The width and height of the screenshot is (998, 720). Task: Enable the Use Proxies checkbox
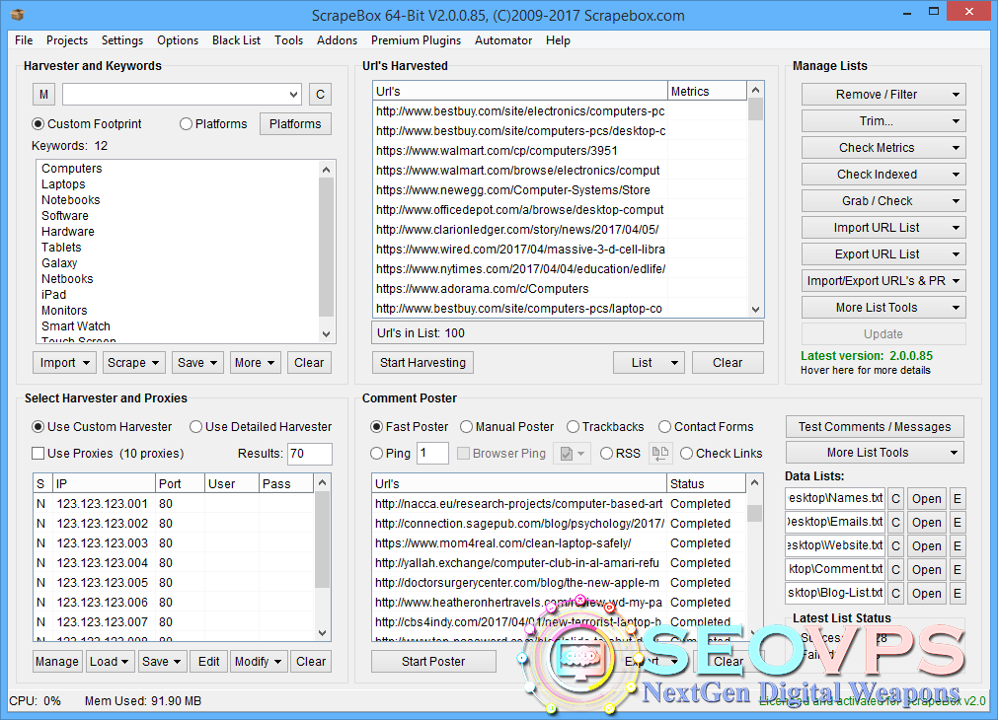(x=38, y=454)
